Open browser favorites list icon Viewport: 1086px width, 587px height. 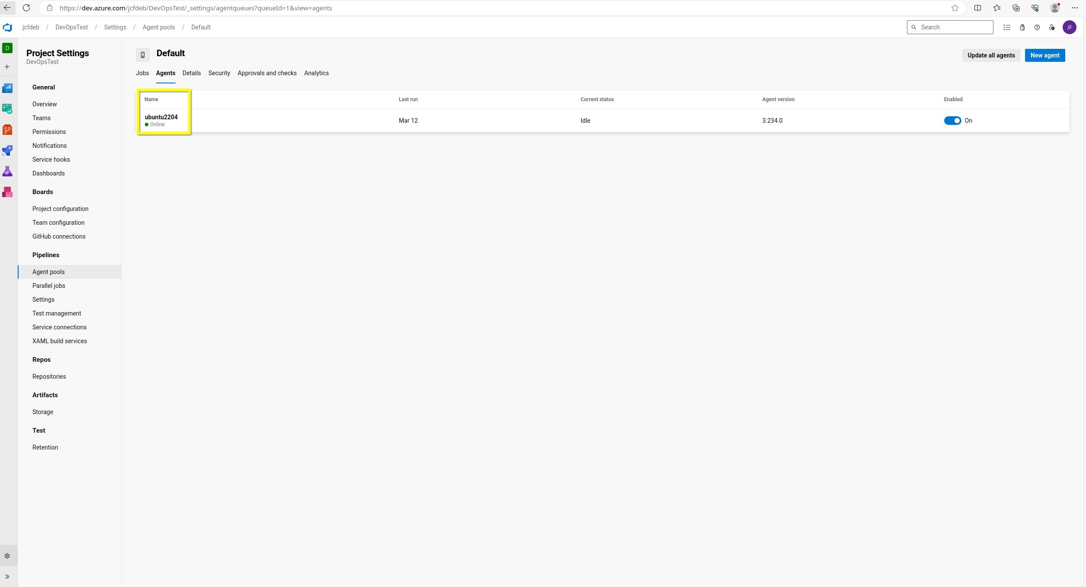[x=997, y=8]
